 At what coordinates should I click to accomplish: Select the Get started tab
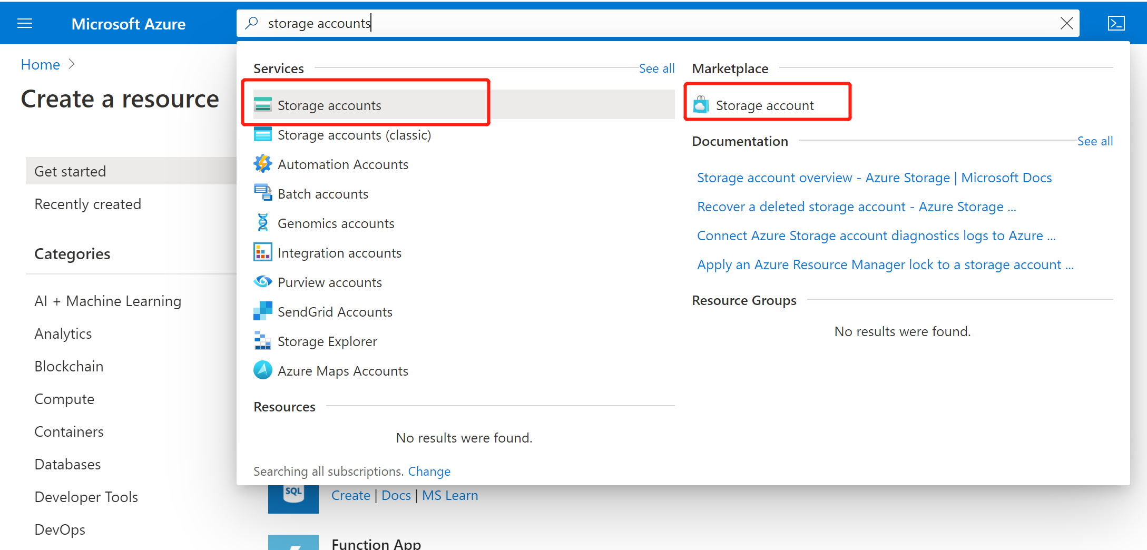[x=131, y=171]
